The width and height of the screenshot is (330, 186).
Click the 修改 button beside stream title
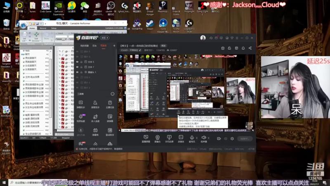point(163,45)
